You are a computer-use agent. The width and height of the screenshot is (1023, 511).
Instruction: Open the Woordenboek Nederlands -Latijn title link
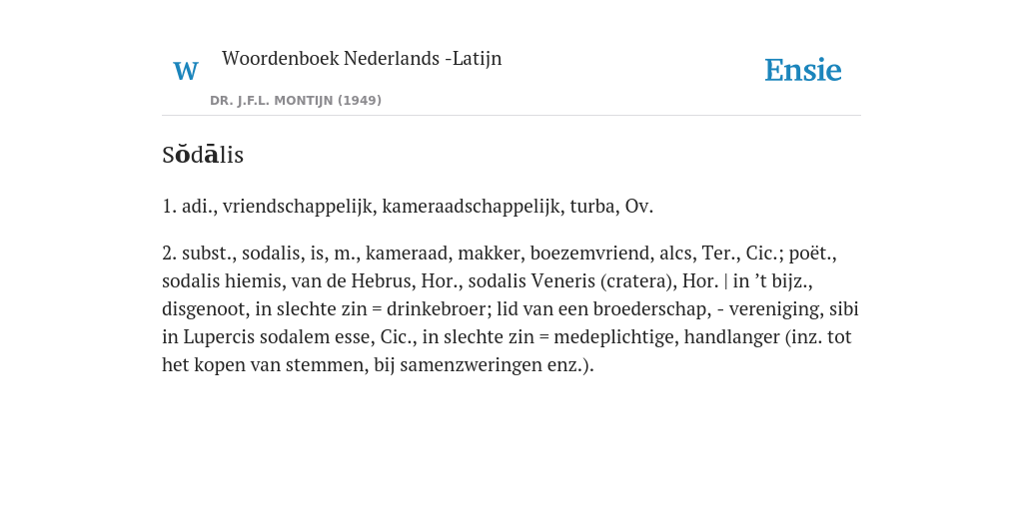coord(362,58)
